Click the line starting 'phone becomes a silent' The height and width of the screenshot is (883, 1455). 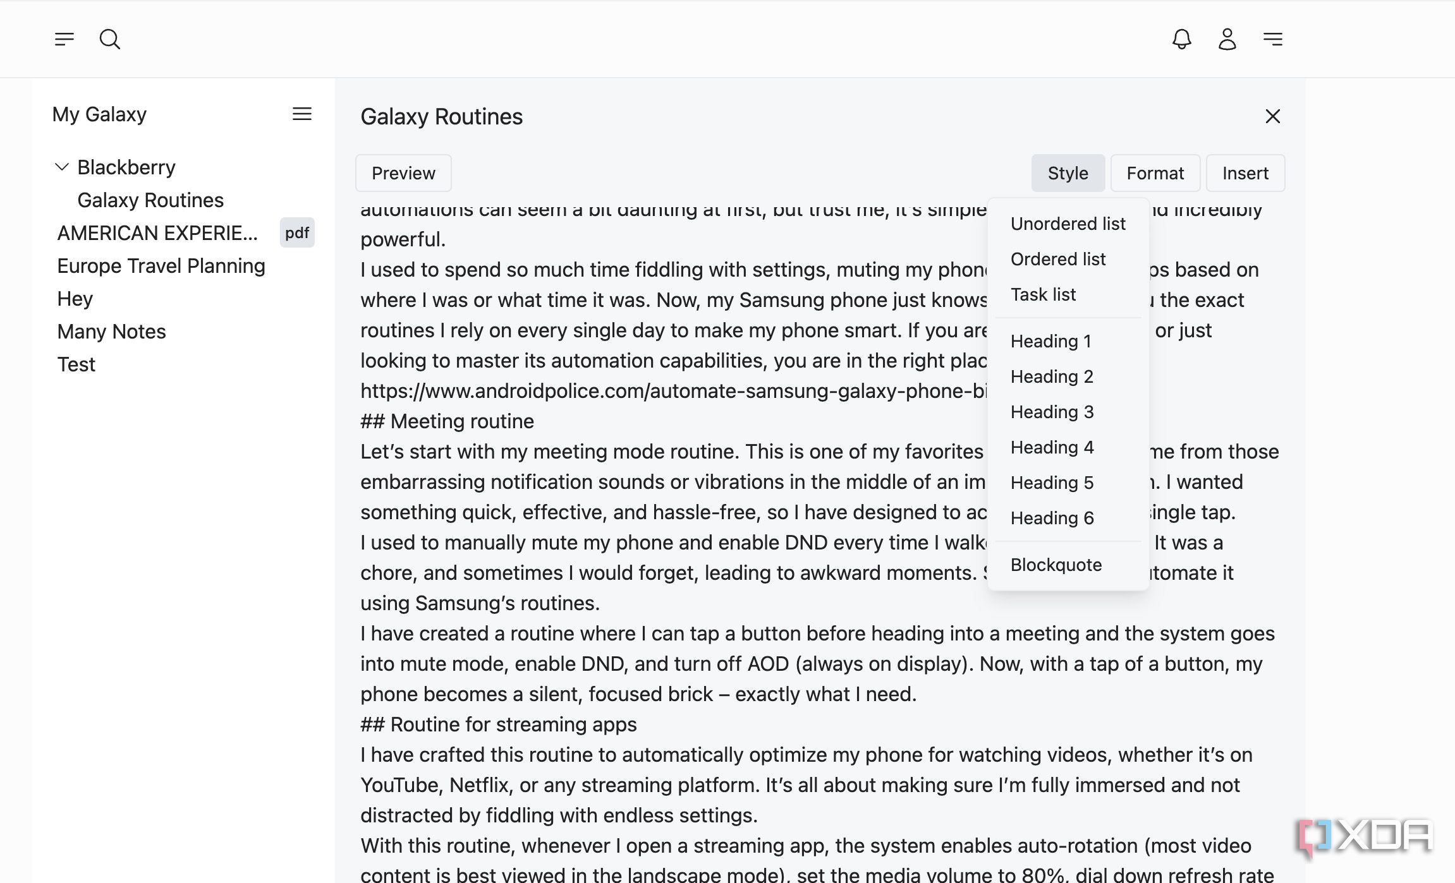[638, 694]
